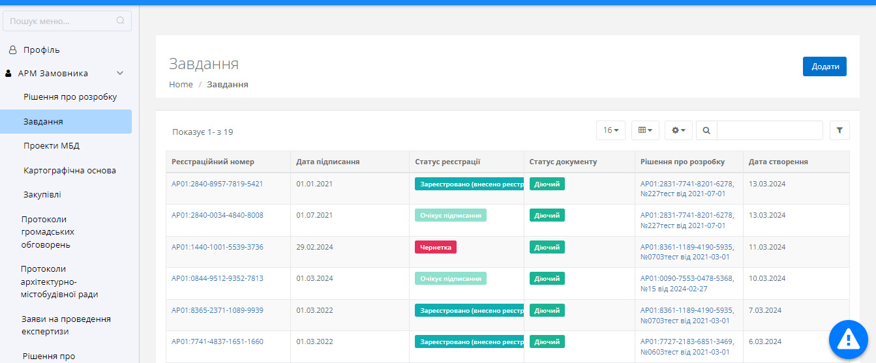Viewport: 876px width, 363px height.
Task: Open the gear settings dropdown
Action: click(x=678, y=130)
